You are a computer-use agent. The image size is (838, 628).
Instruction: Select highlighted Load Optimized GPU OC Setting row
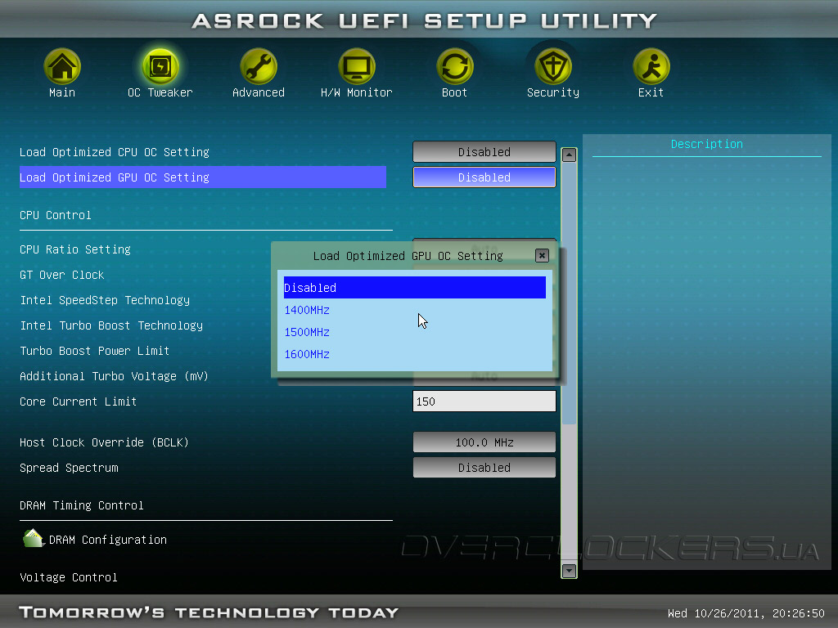203,177
